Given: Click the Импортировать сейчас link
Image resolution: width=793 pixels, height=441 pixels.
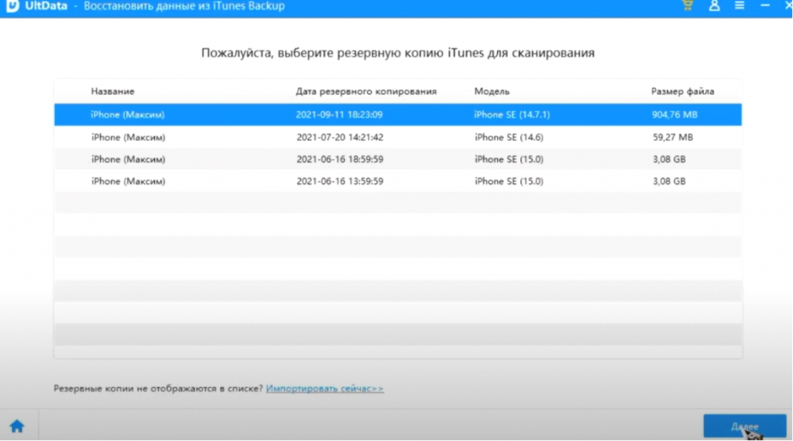Looking at the screenshot, I should coord(324,388).
